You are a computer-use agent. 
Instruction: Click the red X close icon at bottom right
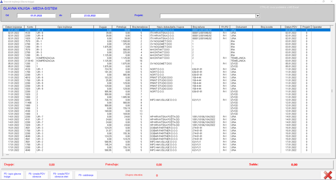(x=327, y=175)
